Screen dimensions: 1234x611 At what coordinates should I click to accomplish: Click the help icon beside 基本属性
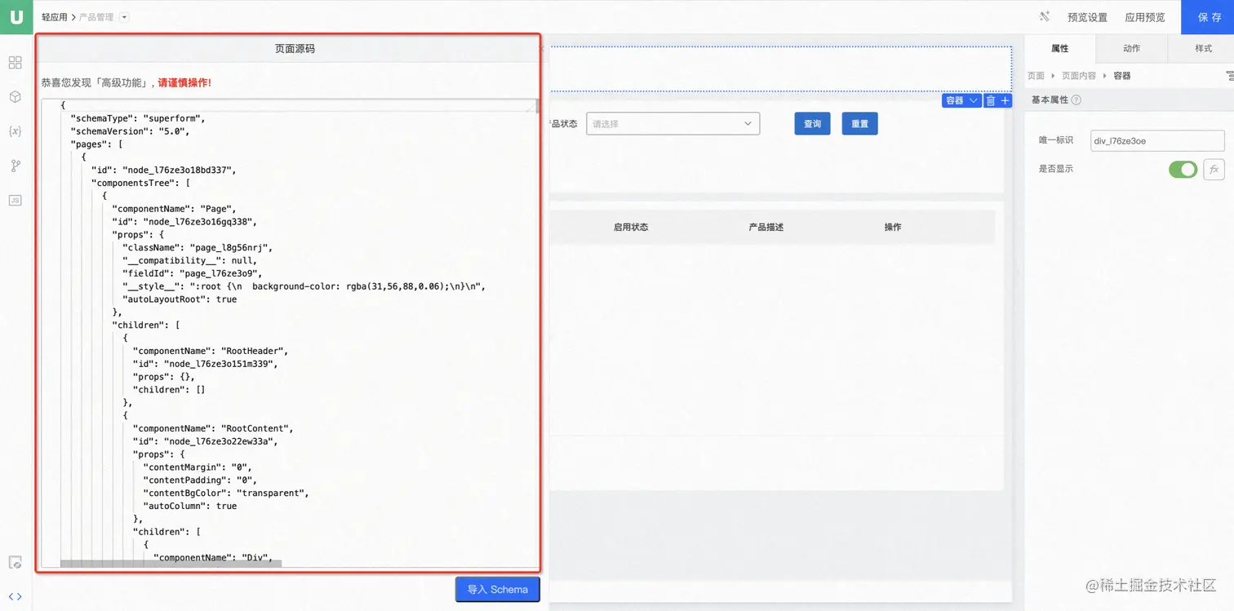pyautogui.click(x=1076, y=100)
